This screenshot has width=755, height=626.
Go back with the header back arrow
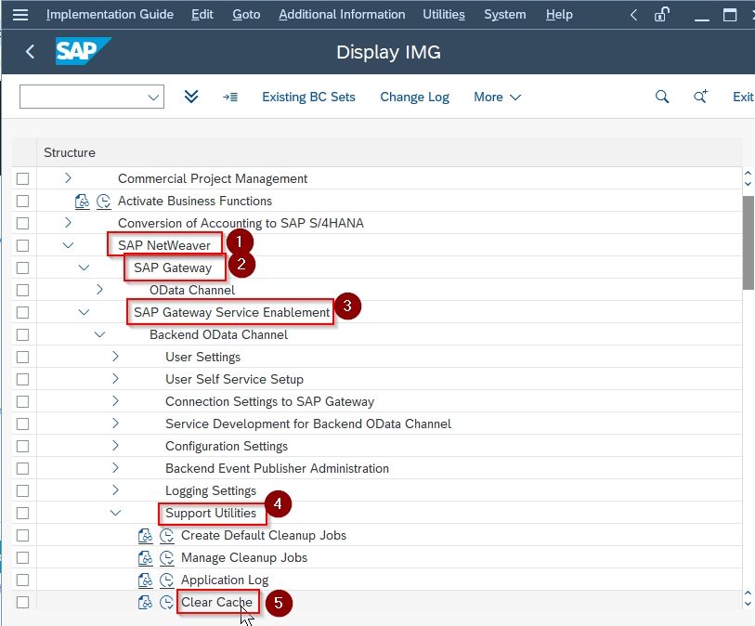(x=30, y=51)
